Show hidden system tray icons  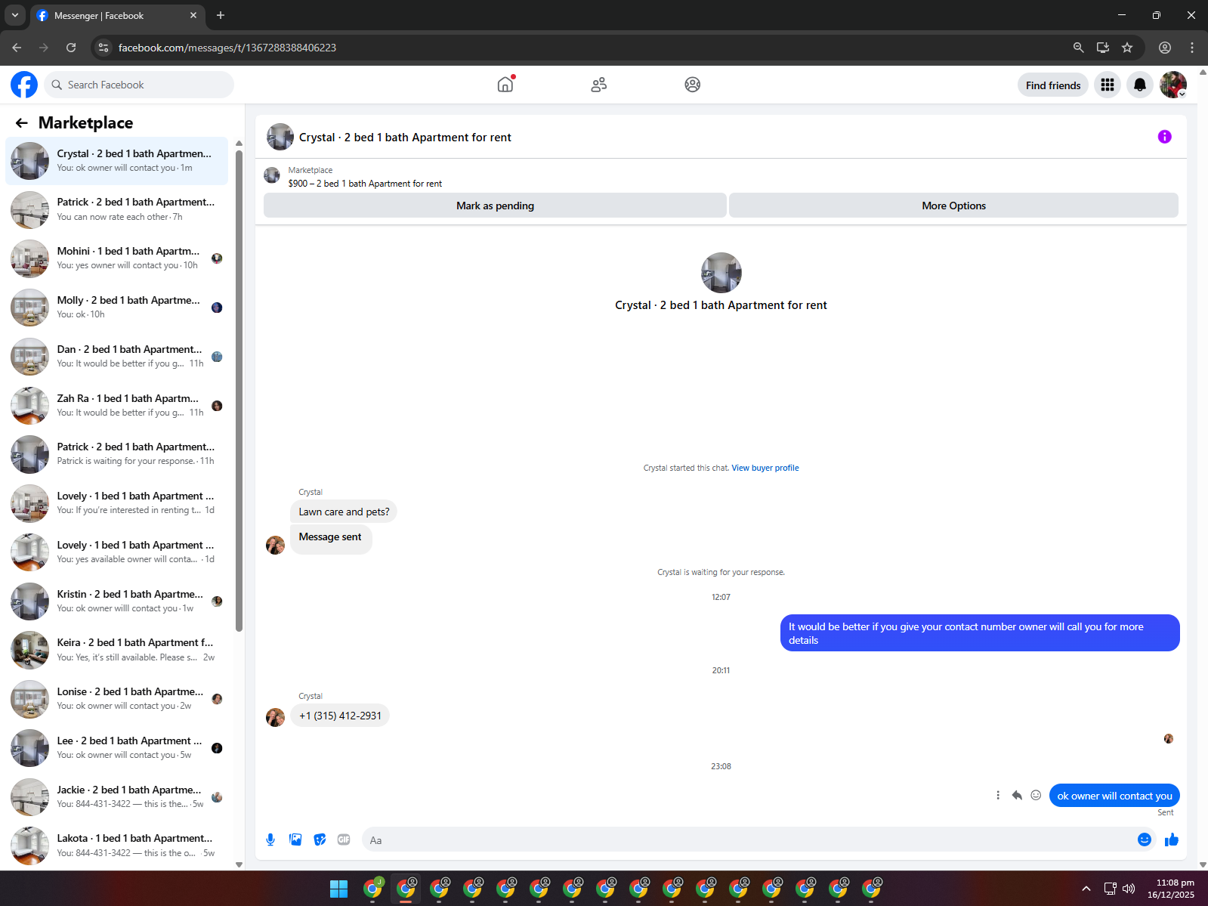point(1086,889)
